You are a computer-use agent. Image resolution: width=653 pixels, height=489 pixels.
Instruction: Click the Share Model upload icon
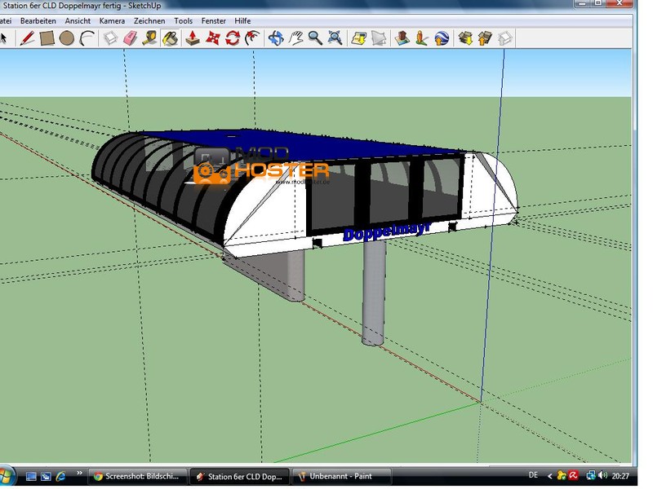[x=485, y=38]
